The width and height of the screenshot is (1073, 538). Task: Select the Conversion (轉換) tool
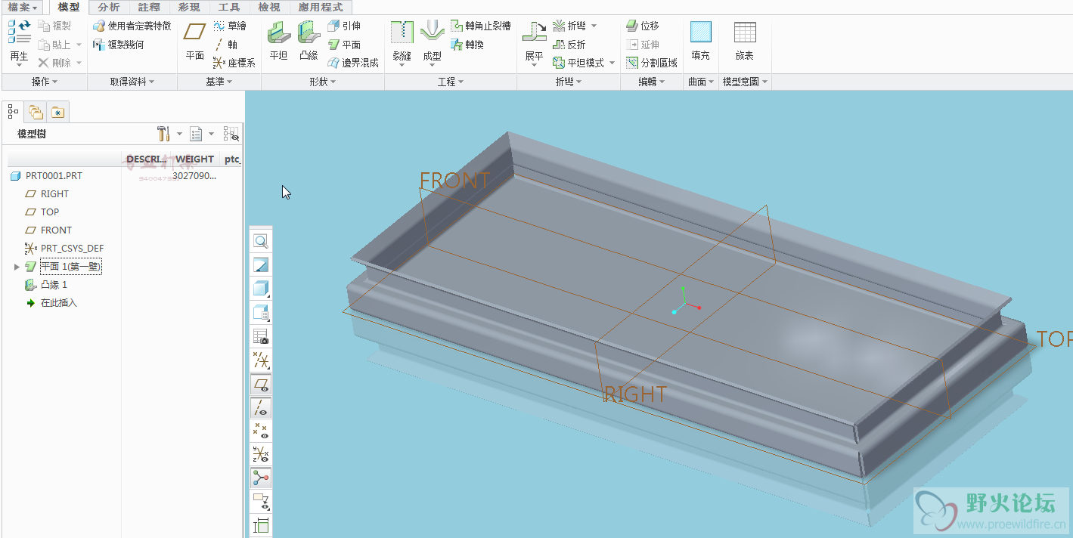click(467, 45)
